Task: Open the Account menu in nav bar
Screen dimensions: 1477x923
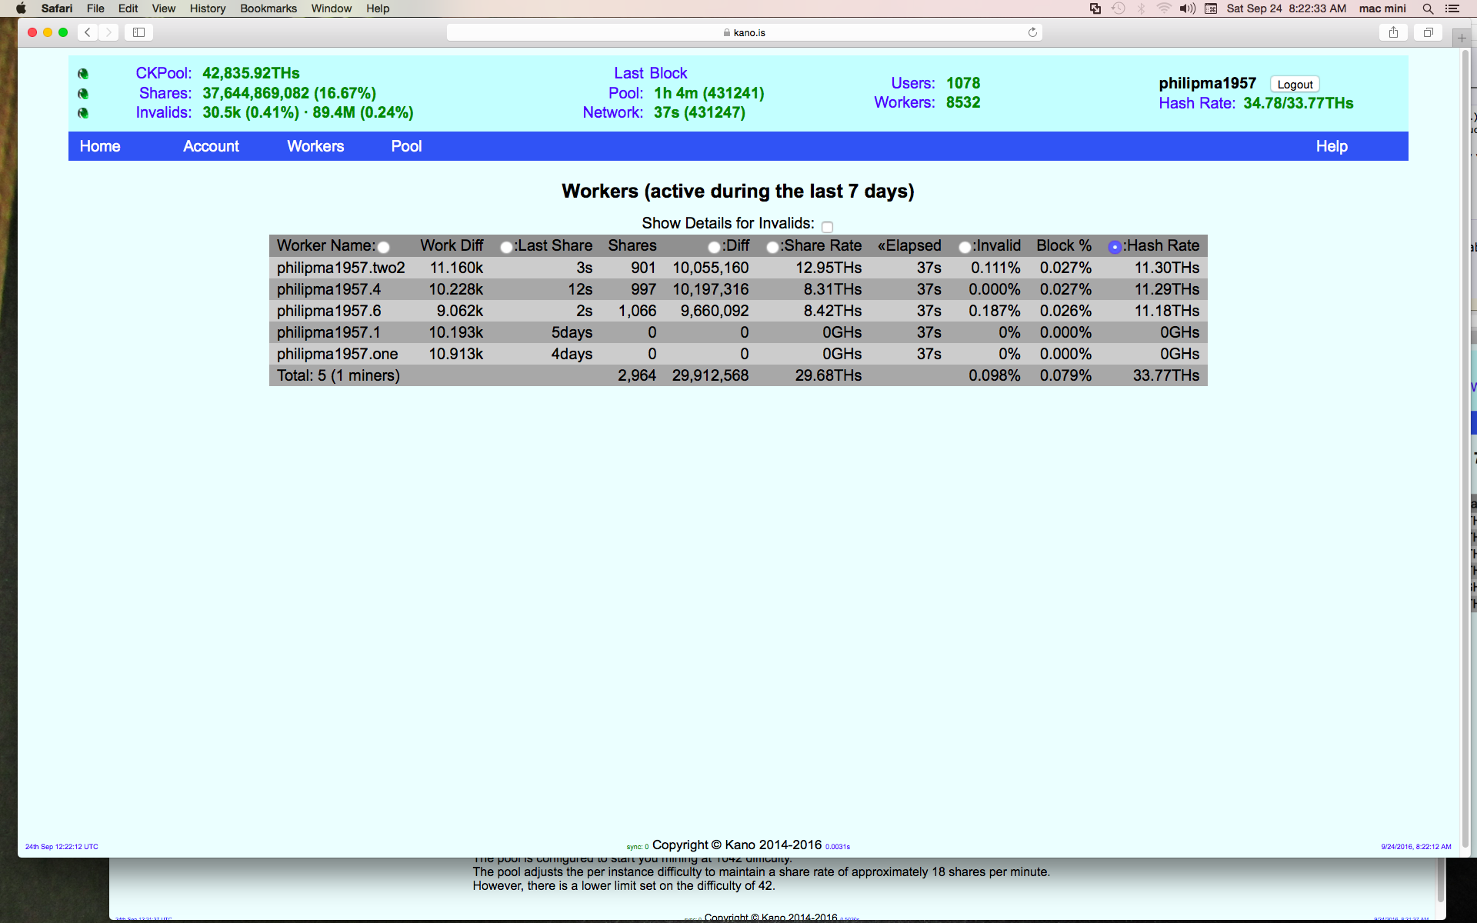Action: pyautogui.click(x=211, y=146)
